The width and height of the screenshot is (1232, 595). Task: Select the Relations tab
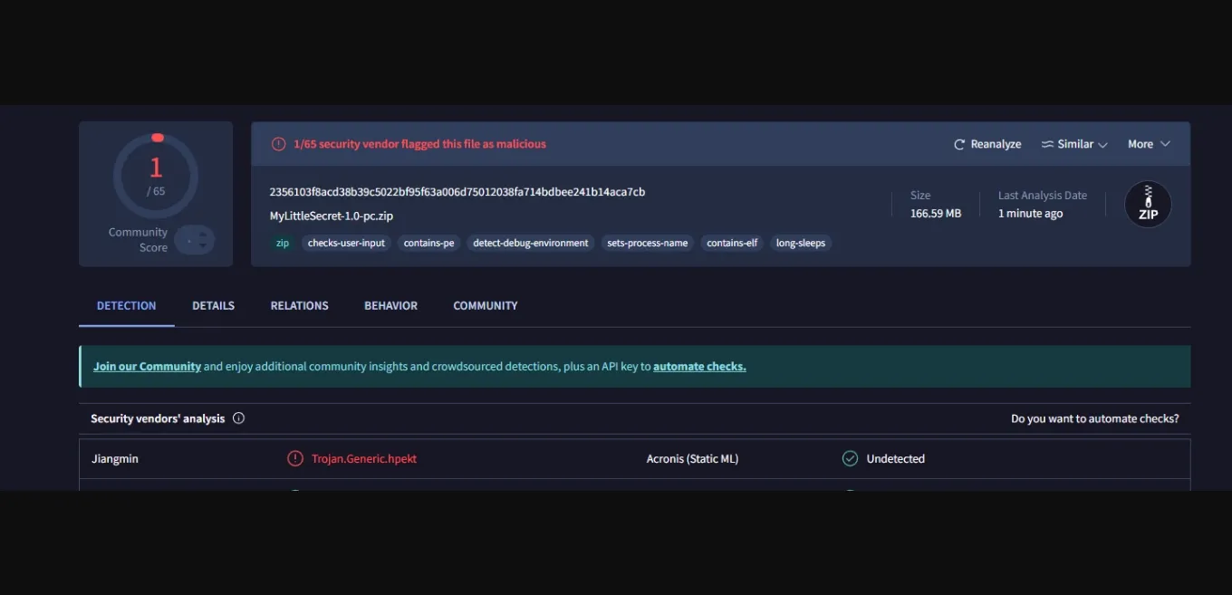click(x=299, y=306)
